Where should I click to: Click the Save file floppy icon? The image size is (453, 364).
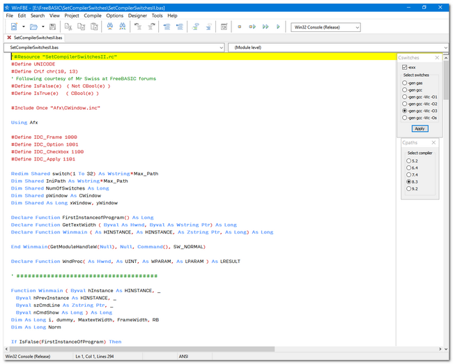click(52, 27)
